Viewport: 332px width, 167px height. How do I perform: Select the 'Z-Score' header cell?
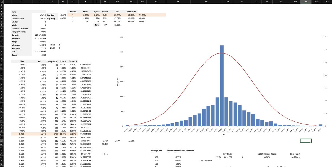coord(73,12)
